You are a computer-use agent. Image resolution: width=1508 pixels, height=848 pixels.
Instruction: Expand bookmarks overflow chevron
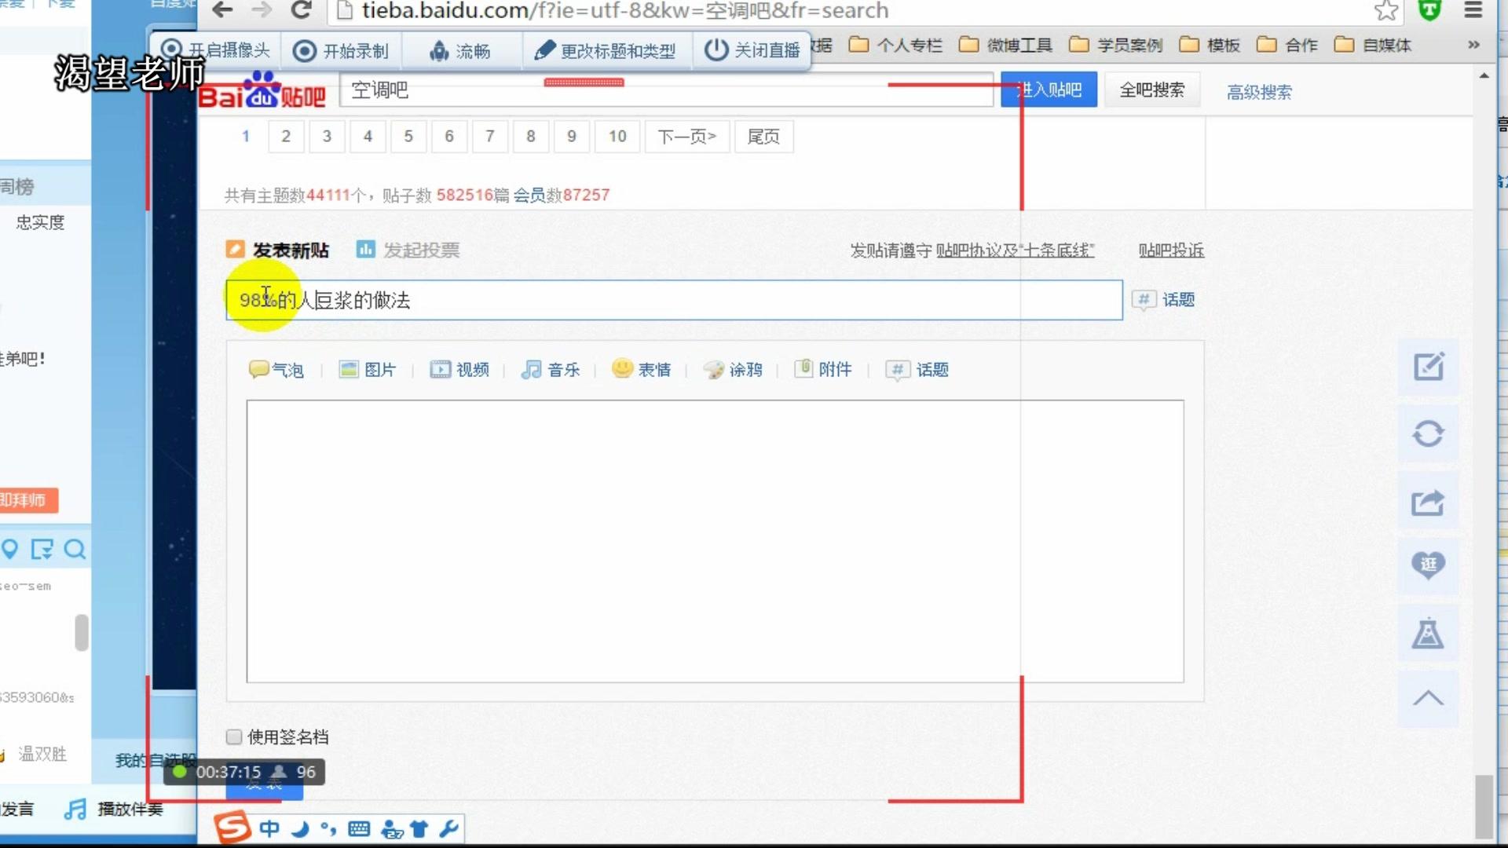(1473, 45)
